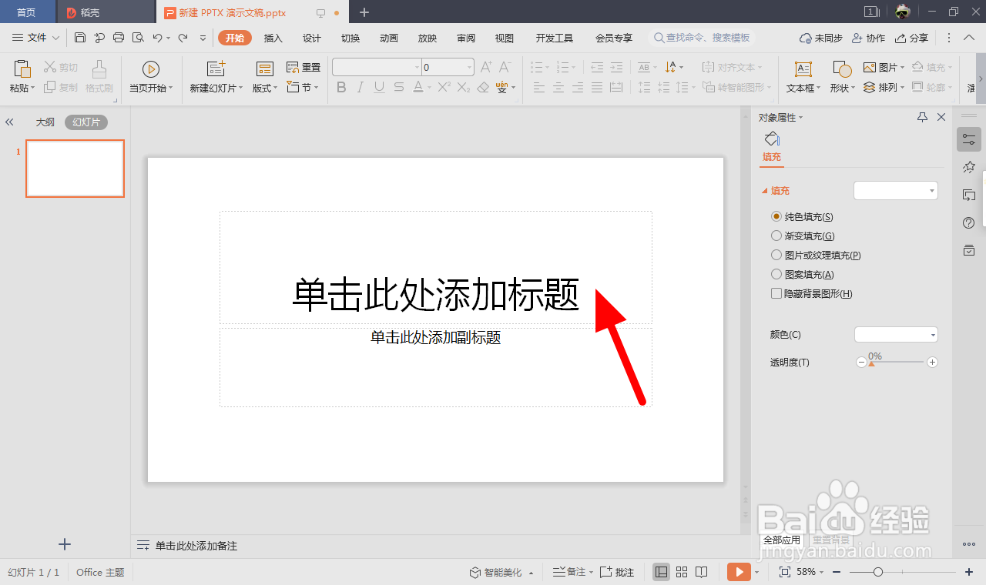Click the paint bucket Fill icon in panel
This screenshot has width=986, height=585.
click(x=772, y=139)
